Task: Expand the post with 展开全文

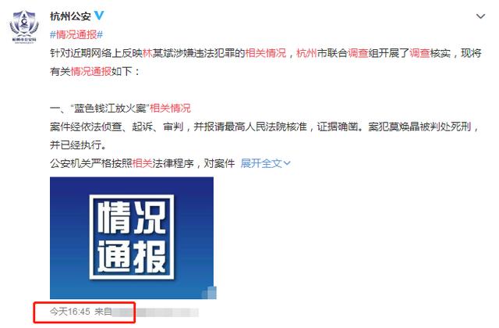Action: pyautogui.click(x=261, y=163)
